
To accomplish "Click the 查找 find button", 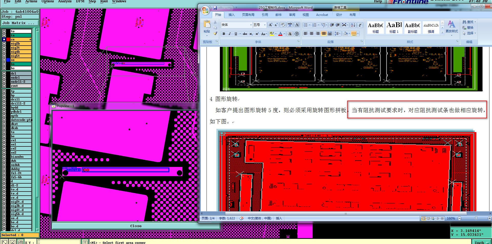I will point(469,22).
